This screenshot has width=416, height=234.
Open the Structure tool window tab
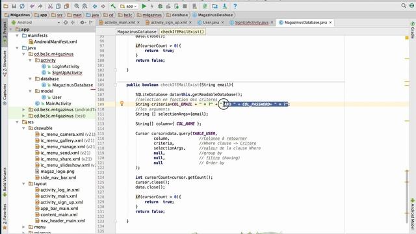[5, 64]
